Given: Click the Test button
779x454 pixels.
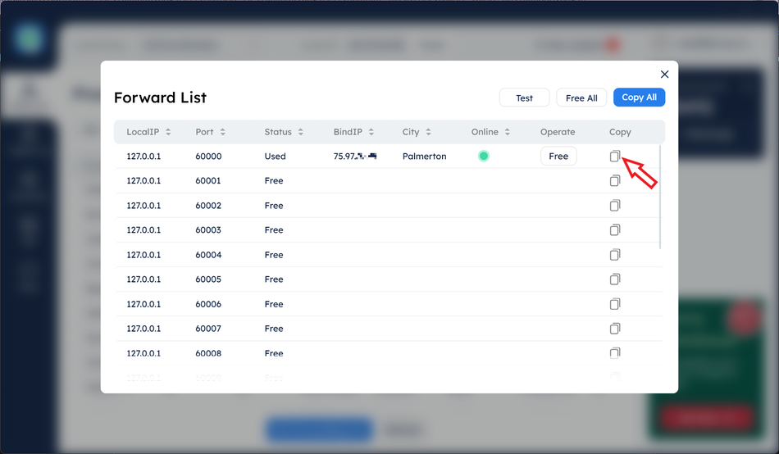Looking at the screenshot, I should [x=524, y=98].
